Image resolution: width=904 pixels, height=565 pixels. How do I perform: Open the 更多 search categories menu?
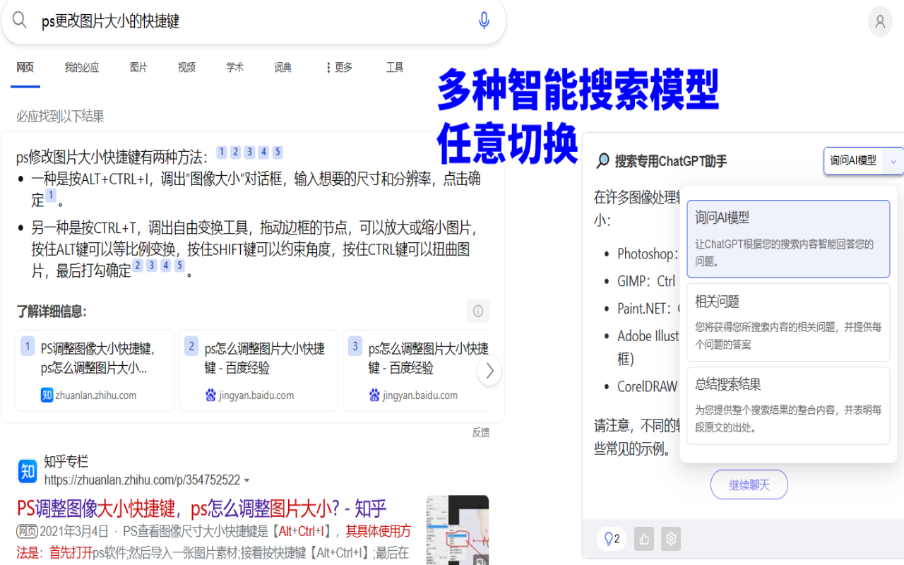click(338, 68)
